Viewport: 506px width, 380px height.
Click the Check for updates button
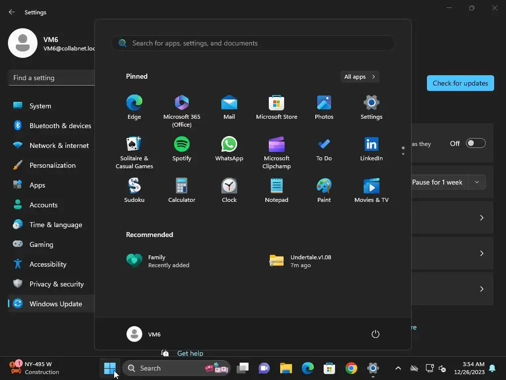pyautogui.click(x=460, y=83)
